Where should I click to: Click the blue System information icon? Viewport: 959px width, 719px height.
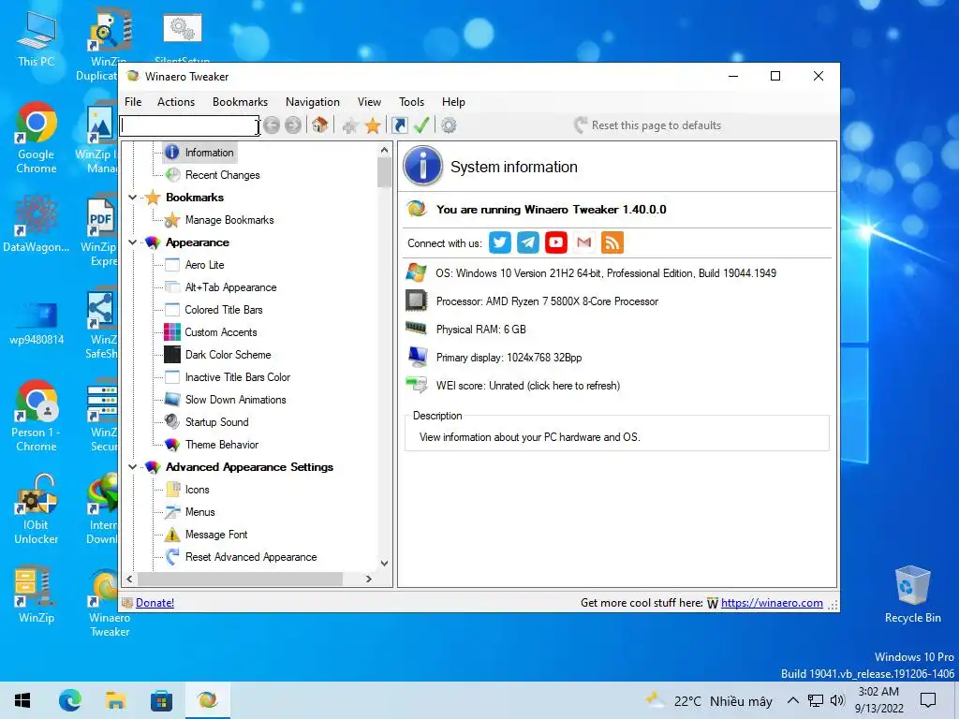click(x=422, y=166)
